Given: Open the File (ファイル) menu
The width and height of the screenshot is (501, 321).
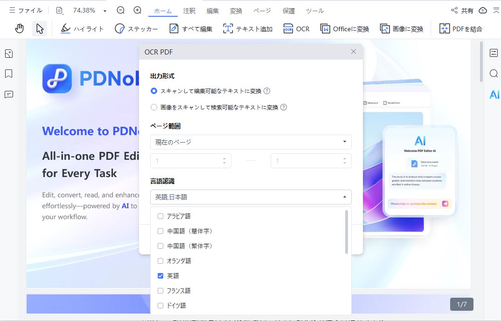Looking at the screenshot, I should pos(26,11).
